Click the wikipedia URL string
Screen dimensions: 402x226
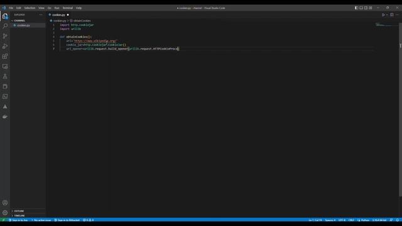[95, 41]
